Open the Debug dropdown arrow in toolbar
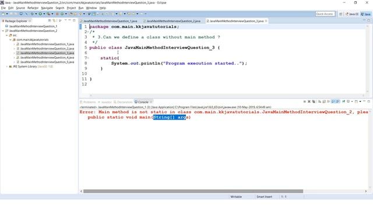 click(36, 14)
